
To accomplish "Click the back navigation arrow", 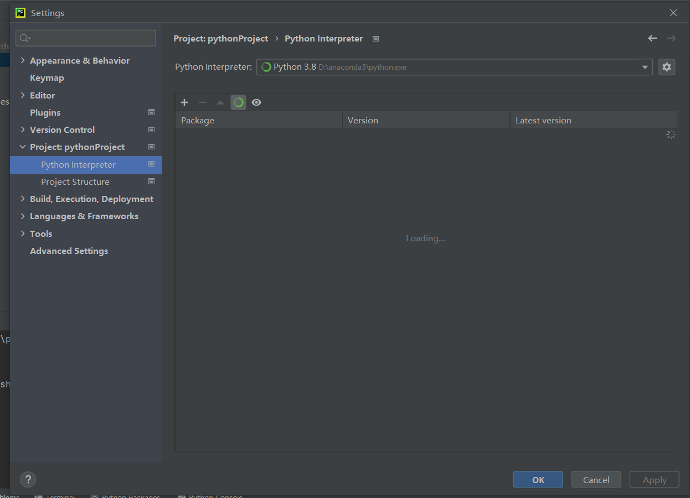I will click(x=652, y=38).
